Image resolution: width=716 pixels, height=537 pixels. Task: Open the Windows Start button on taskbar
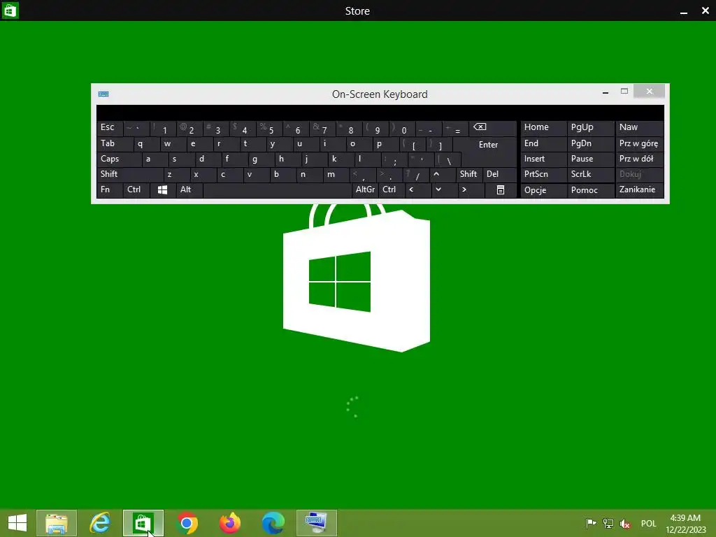[x=17, y=523]
